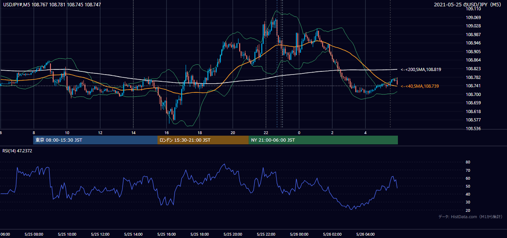Click hour label 16 under the price chart
This screenshot has height=238, width=507.
[167, 133]
